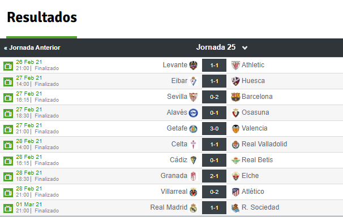Open the 3-0 Getafe Valencia score
Image resolution: width=343 pixels, height=217 pixels.
point(214,129)
